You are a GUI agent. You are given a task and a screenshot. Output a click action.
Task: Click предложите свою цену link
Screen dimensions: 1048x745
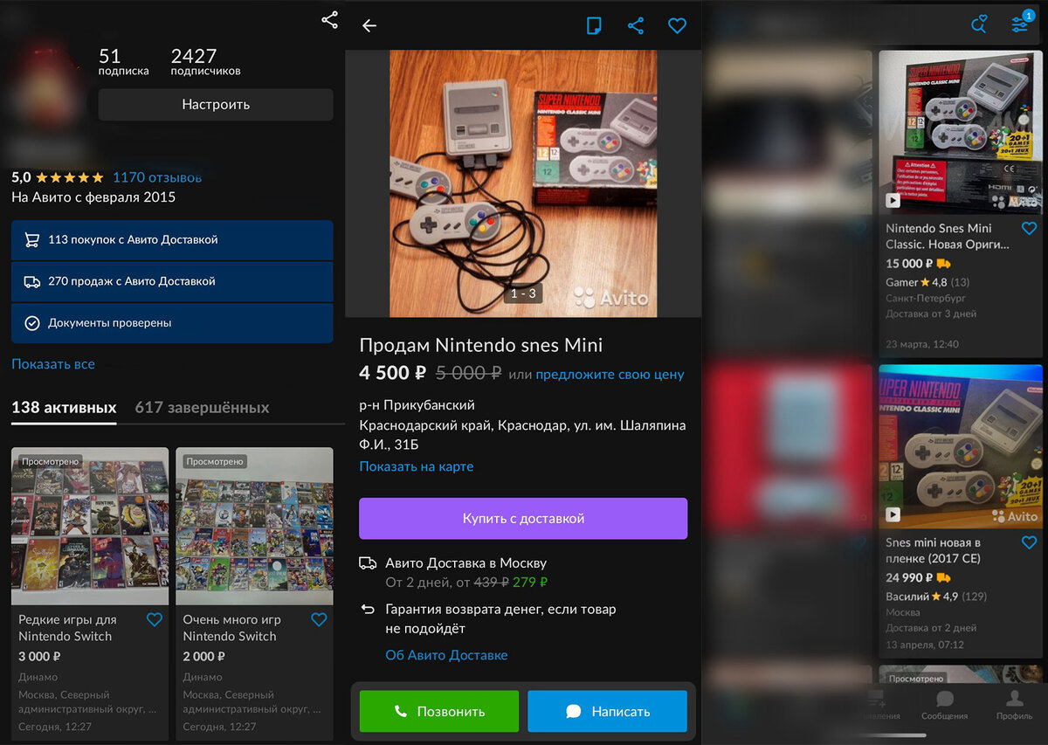[610, 374]
